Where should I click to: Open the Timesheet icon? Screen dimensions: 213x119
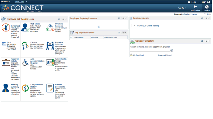(x=6, y=27)
